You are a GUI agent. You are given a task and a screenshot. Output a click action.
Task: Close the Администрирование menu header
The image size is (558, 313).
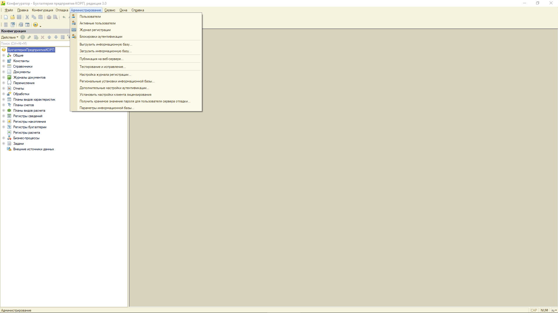86,10
